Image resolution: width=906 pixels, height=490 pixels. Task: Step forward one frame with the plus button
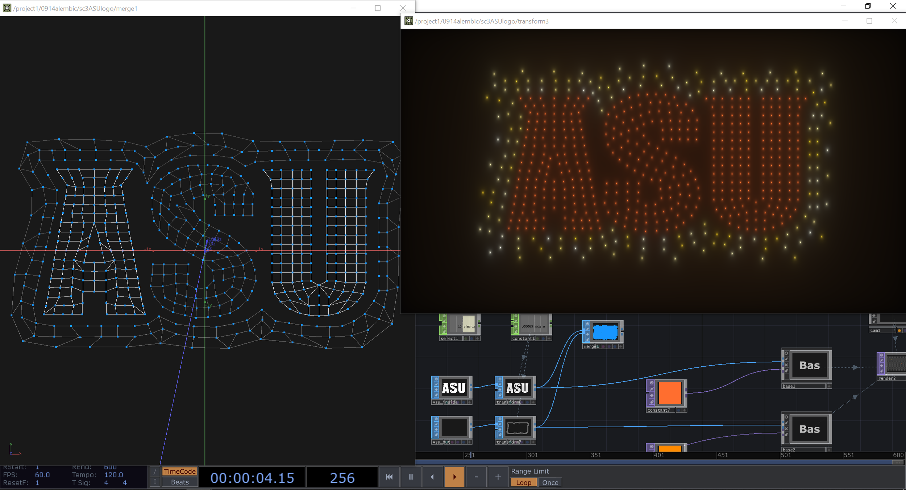[x=498, y=477]
